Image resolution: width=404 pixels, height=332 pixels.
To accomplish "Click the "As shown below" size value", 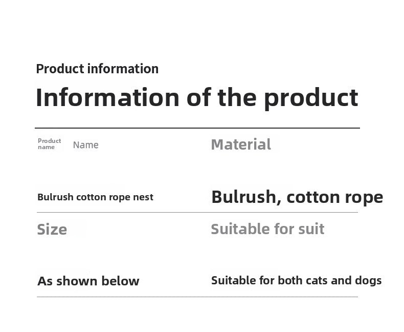I will [x=88, y=281].
